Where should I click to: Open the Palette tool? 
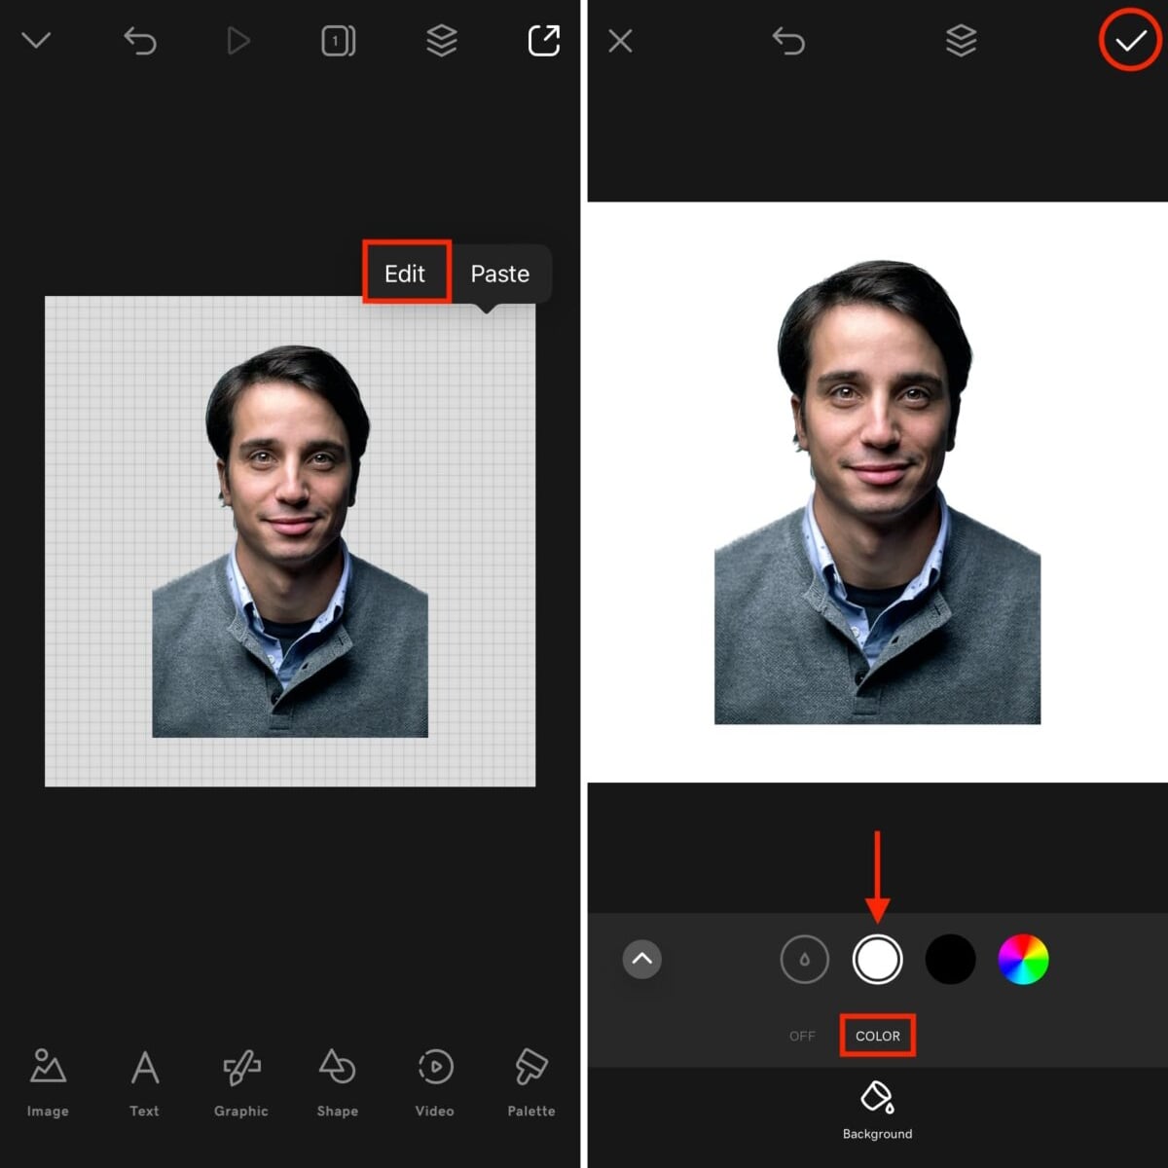click(x=531, y=1083)
